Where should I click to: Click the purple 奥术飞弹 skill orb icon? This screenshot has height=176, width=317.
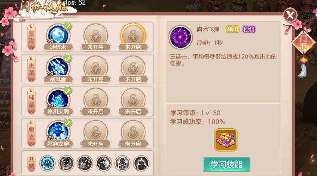[x=181, y=37]
